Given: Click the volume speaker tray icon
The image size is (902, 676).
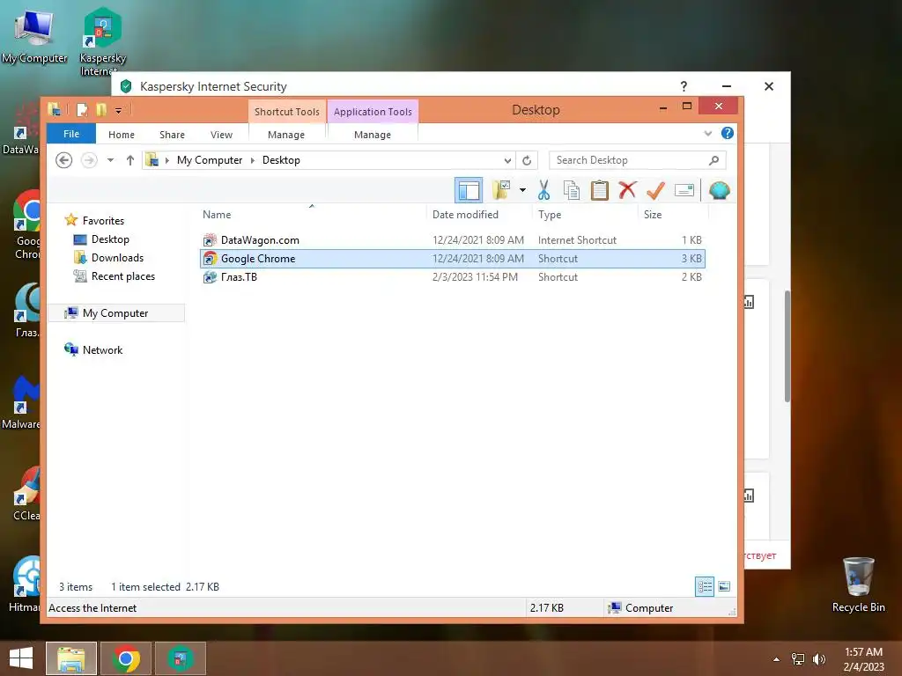Looking at the screenshot, I should pyautogui.click(x=819, y=659).
